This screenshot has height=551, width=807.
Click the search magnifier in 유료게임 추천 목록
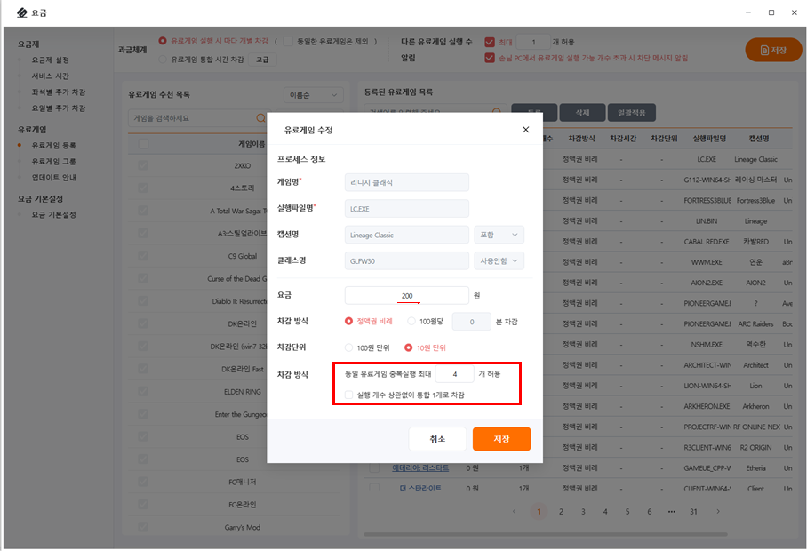260,117
